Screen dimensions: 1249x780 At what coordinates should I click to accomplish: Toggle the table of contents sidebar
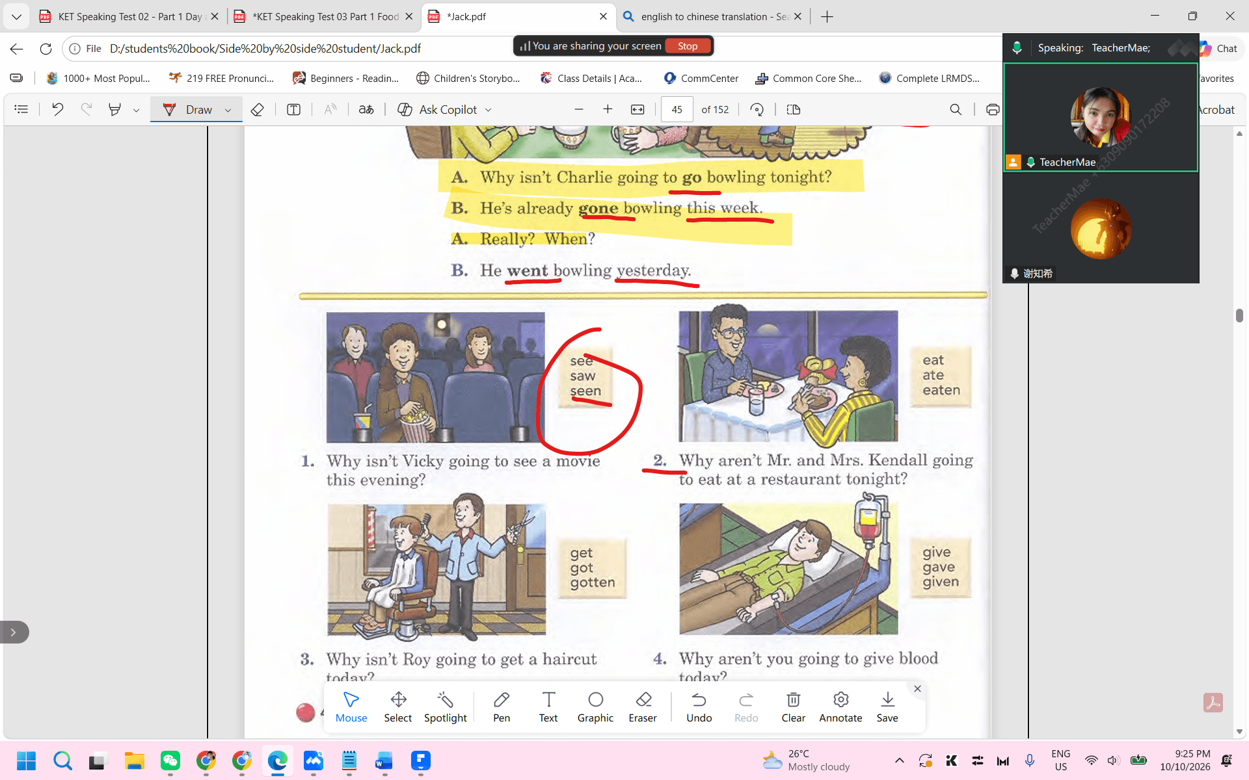(x=21, y=109)
